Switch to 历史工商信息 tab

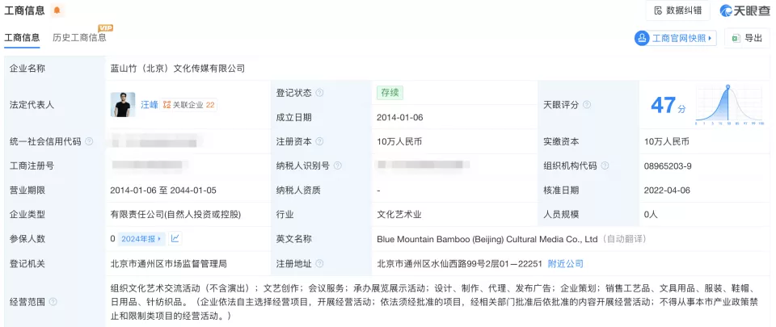coord(79,38)
